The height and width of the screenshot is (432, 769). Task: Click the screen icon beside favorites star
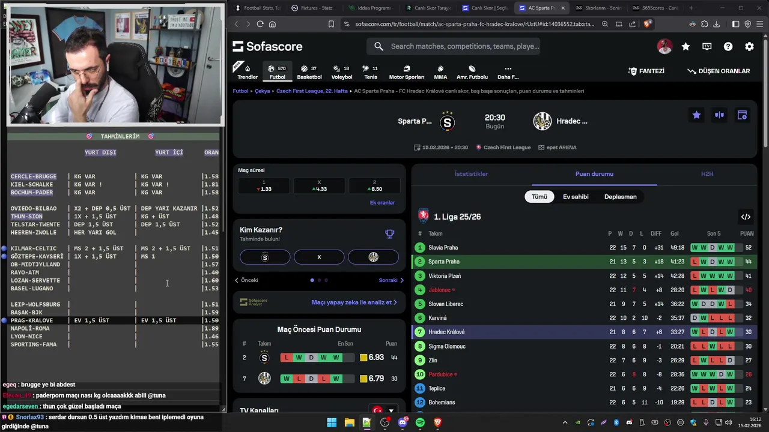[707, 46]
